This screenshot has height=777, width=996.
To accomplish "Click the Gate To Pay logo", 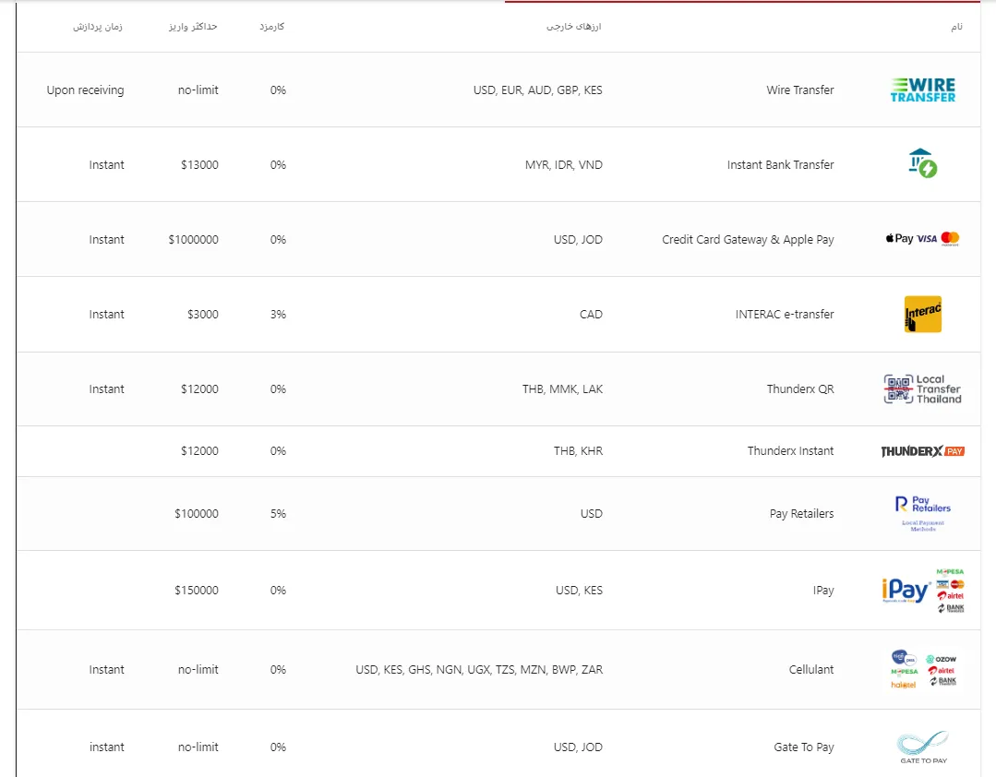I will (x=922, y=747).
